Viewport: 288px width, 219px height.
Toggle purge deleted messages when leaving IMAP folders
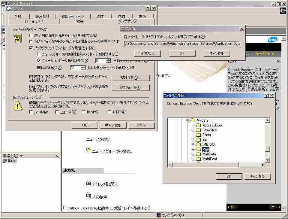click(31, 42)
